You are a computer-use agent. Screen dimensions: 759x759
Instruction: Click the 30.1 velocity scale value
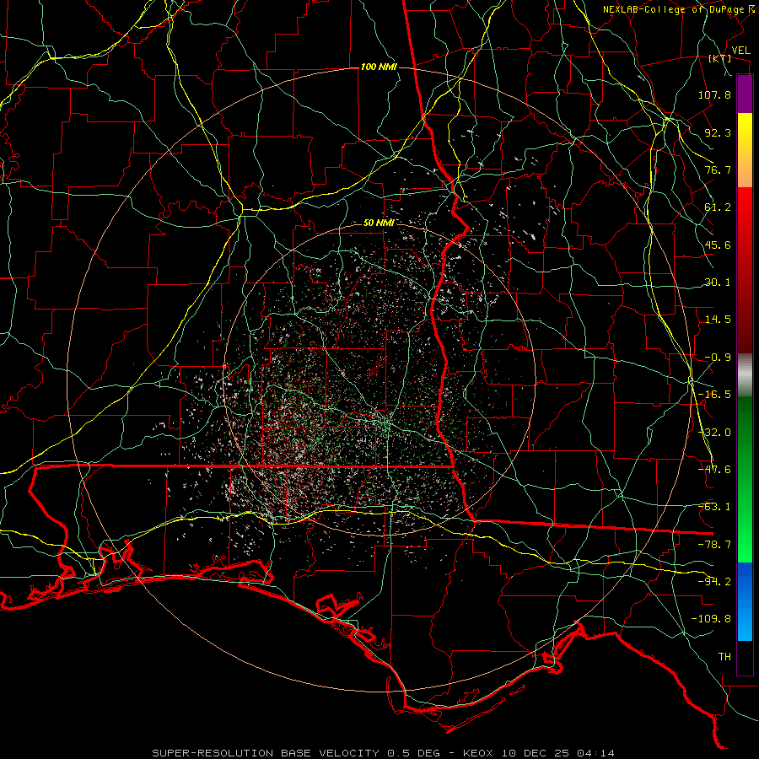click(x=718, y=283)
